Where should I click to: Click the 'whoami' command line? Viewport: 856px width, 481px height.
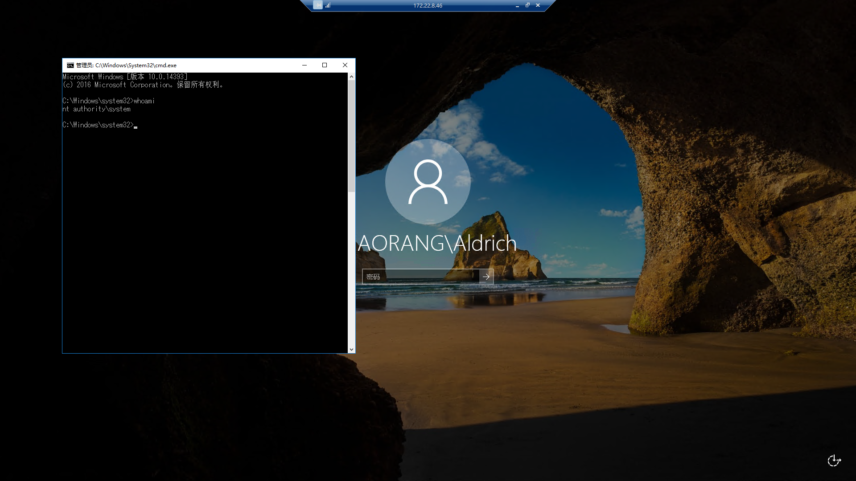pyautogui.click(x=108, y=101)
